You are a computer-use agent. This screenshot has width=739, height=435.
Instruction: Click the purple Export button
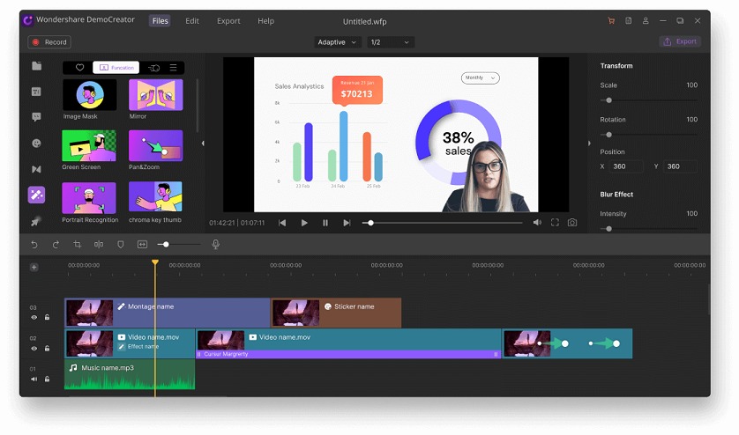pyautogui.click(x=680, y=41)
